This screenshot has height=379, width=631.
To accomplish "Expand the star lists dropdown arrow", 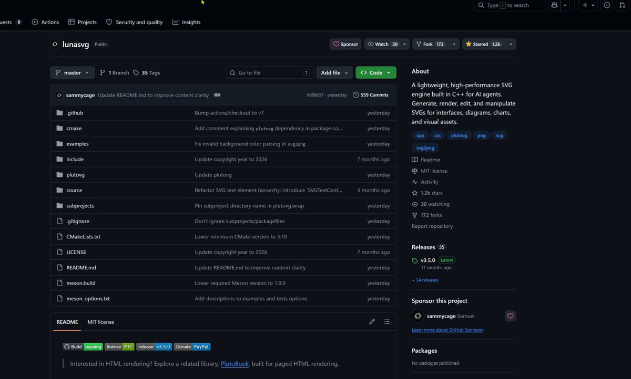I will pyautogui.click(x=511, y=44).
